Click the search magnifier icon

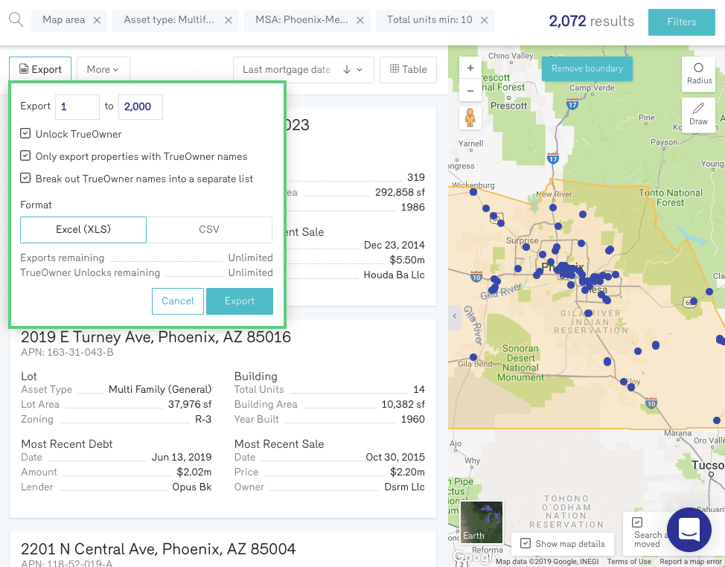click(16, 20)
